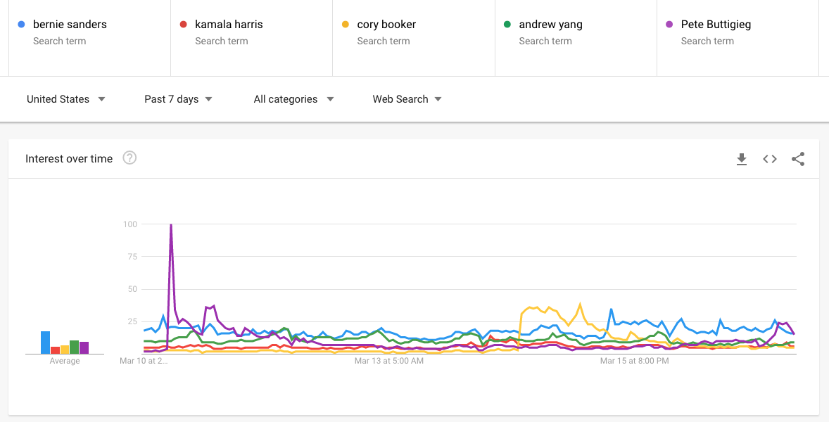Open the United States region dropdown
Image resolution: width=829 pixels, height=422 pixels.
click(x=66, y=99)
